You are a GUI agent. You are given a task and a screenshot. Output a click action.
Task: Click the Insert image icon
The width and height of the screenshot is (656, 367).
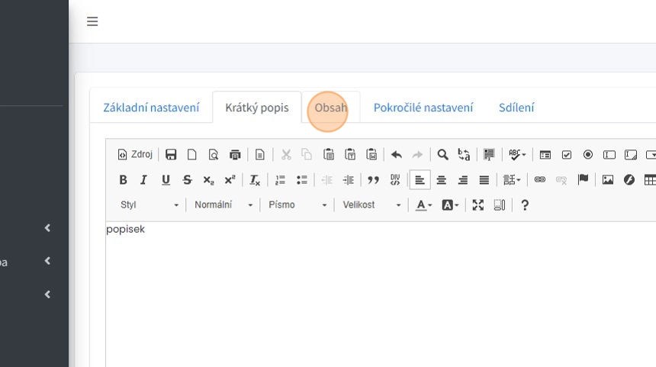pyautogui.click(x=608, y=180)
